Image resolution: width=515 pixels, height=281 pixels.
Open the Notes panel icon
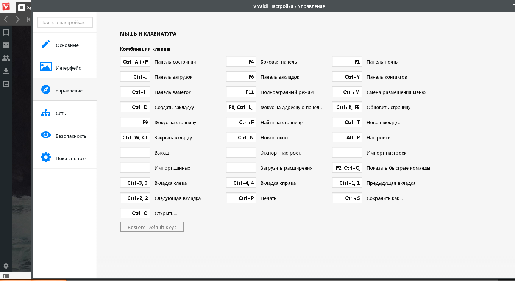[x=6, y=84]
